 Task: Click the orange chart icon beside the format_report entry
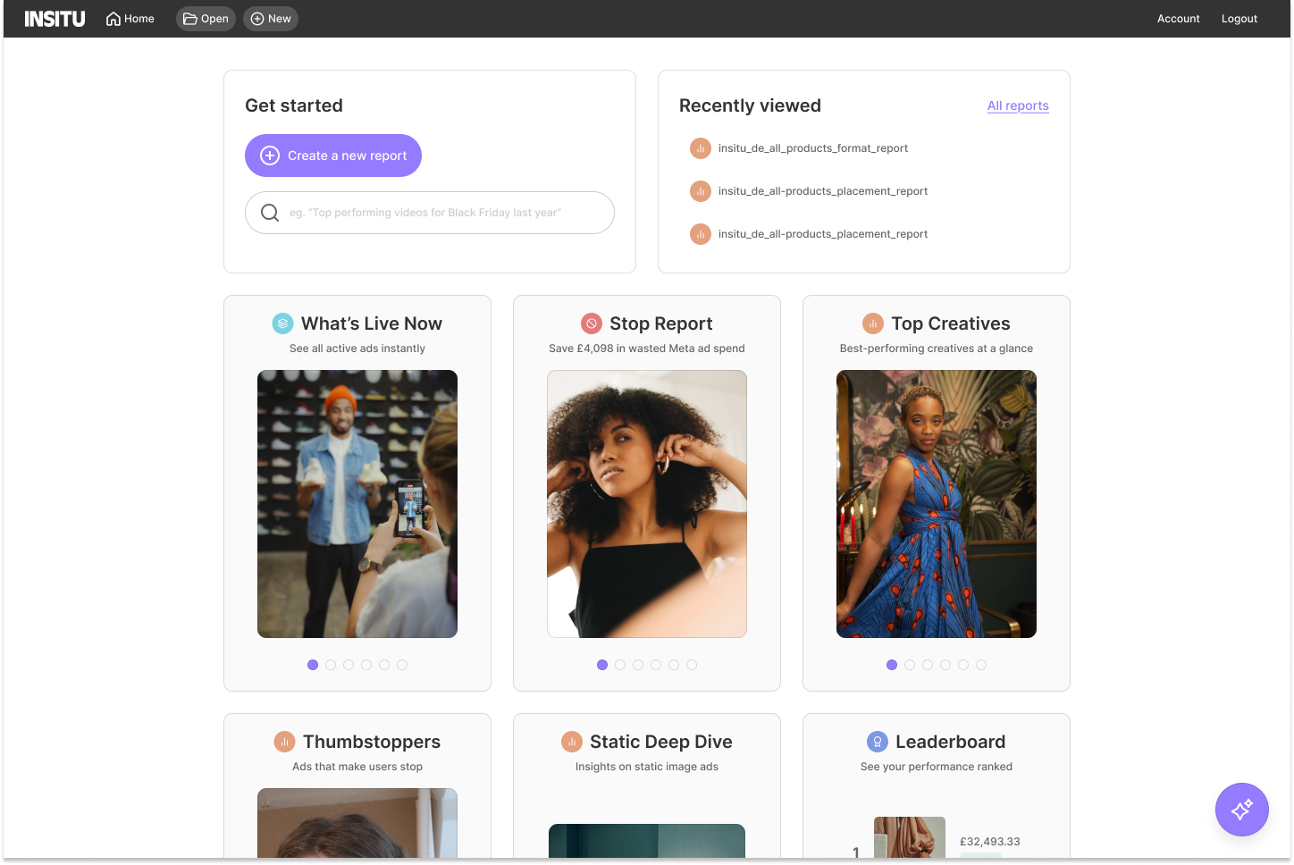pyautogui.click(x=701, y=148)
